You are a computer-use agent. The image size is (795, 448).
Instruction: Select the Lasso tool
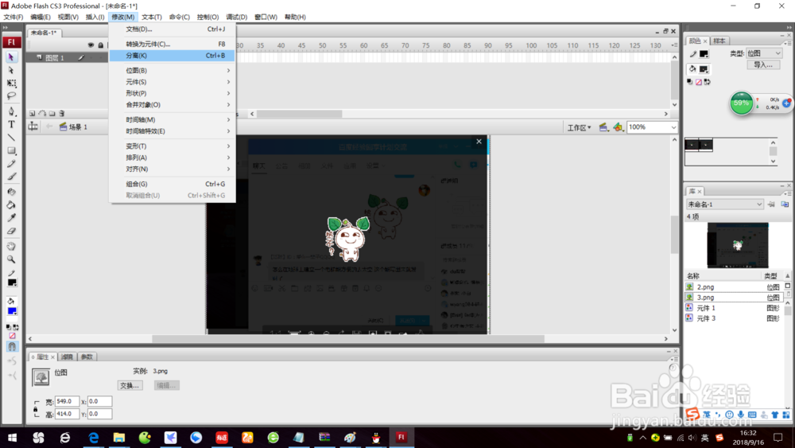point(11,95)
